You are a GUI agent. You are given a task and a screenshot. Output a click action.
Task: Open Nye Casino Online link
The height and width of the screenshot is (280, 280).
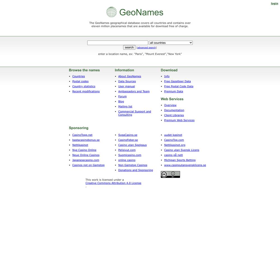pos(84,150)
